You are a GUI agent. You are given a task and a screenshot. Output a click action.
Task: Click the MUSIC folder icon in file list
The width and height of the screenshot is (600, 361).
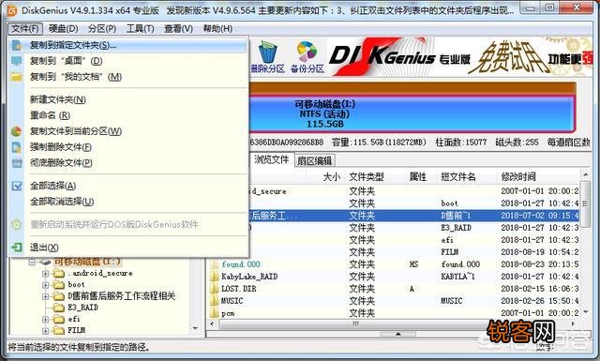(215, 301)
